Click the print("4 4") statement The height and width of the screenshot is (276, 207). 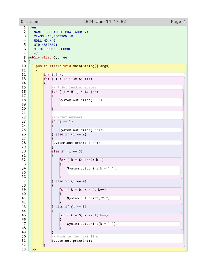pyautogui.click(x=77, y=143)
